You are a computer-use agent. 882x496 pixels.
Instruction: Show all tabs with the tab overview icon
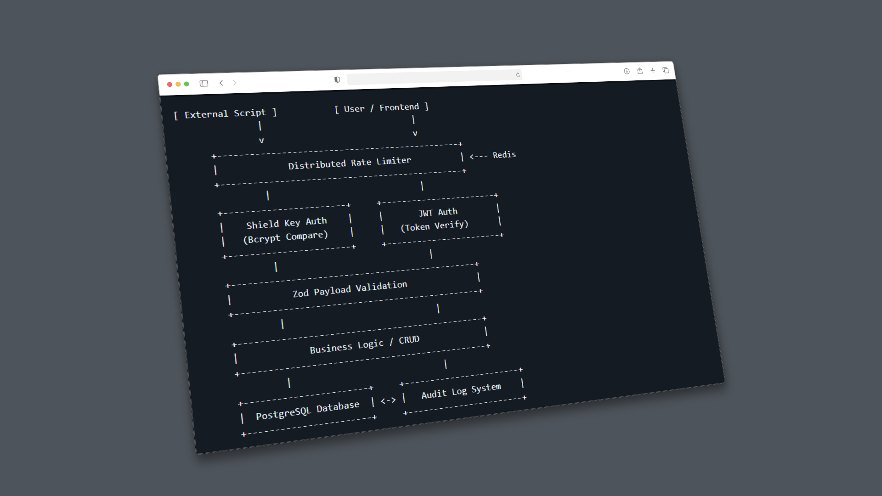point(666,70)
